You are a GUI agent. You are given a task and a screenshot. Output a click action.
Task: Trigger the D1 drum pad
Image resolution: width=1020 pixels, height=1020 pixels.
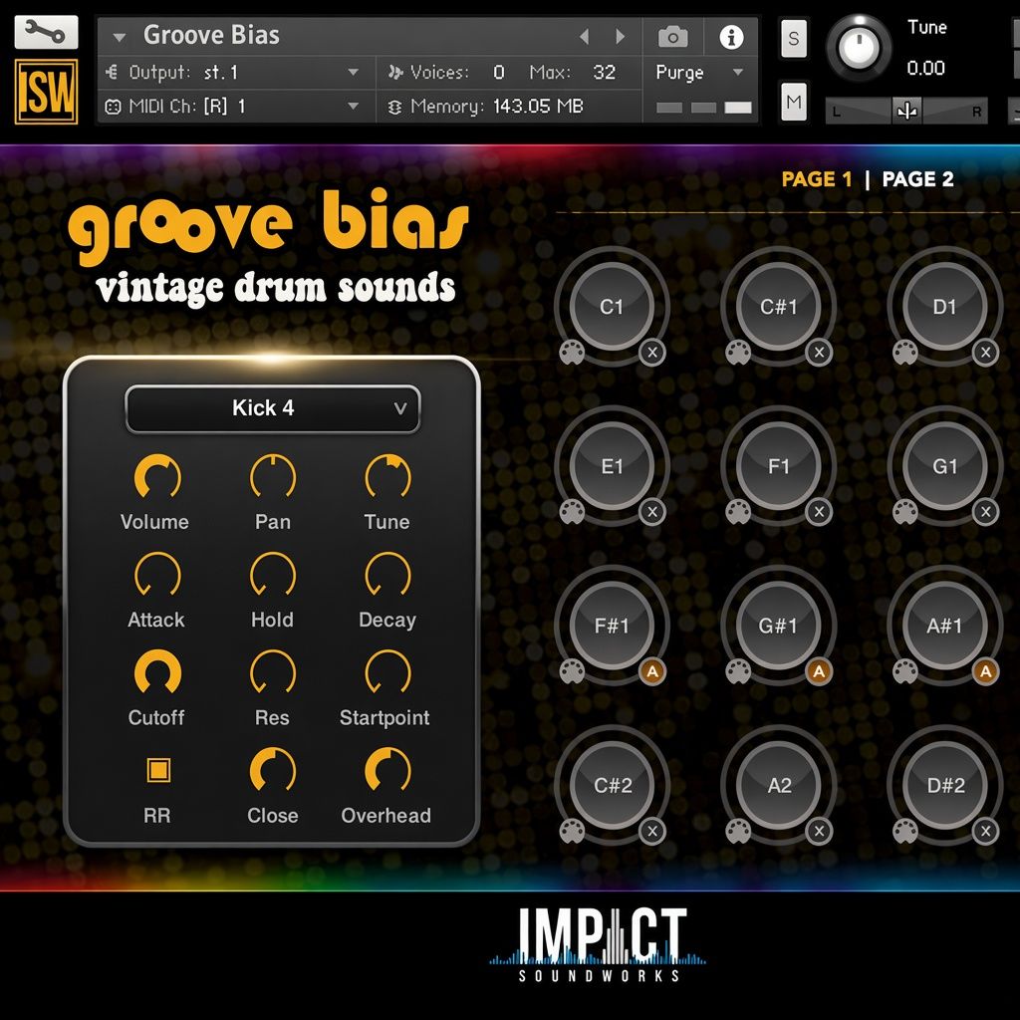944,307
